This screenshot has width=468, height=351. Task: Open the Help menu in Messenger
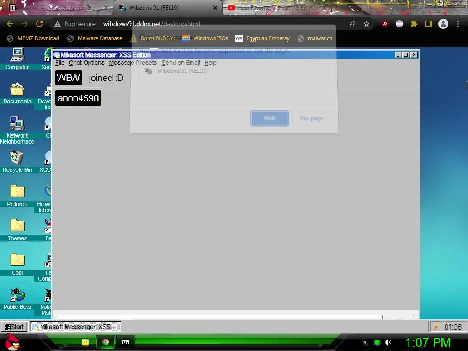(x=210, y=63)
